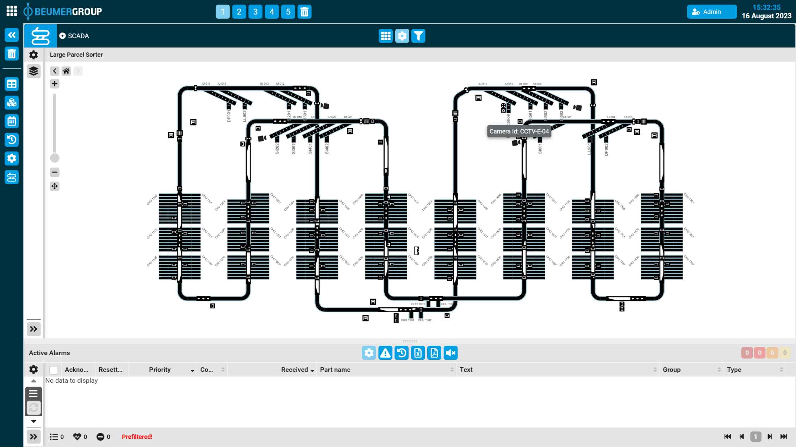Check the select-all alarms checkbox
Viewport: 796px width, 447px height.
[54, 370]
